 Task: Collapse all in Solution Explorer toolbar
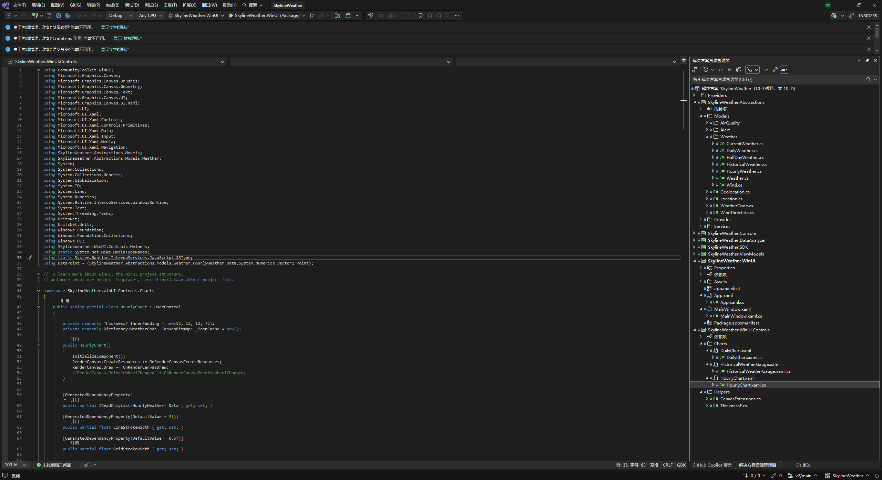[x=730, y=70]
